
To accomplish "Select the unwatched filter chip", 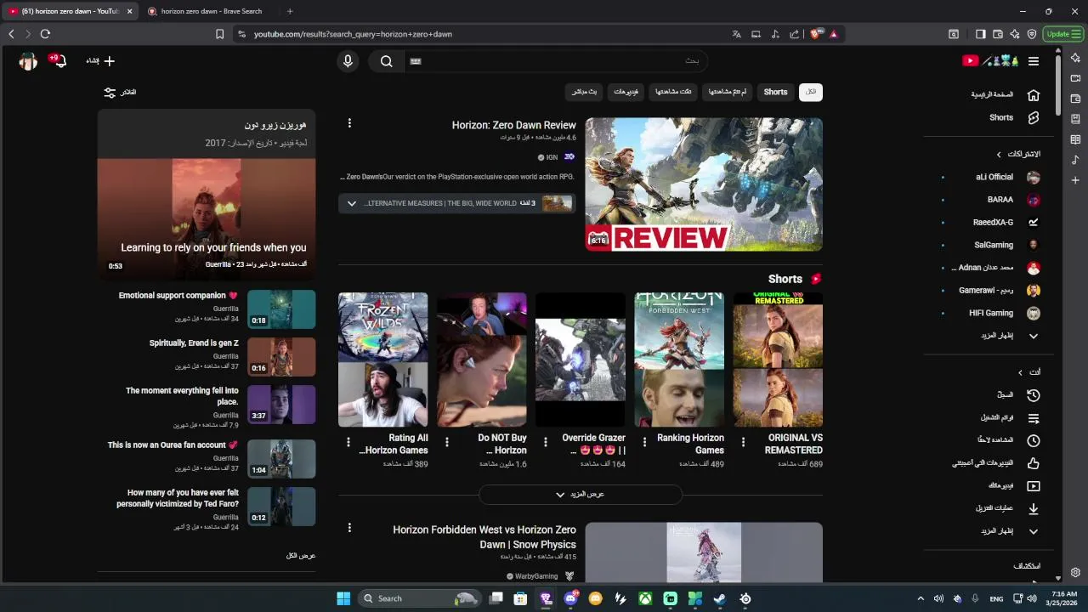I will pyautogui.click(x=727, y=92).
